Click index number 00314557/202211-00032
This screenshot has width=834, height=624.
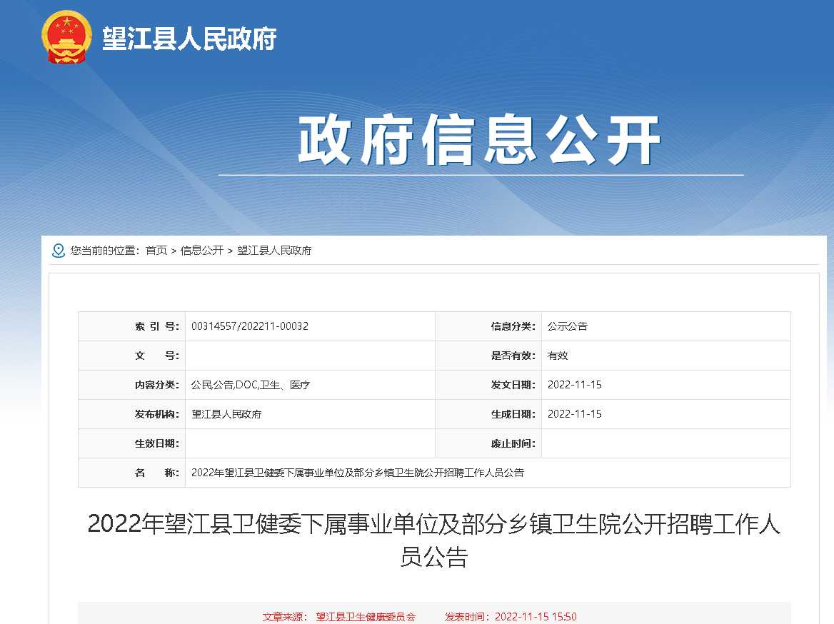click(x=250, y=326)
